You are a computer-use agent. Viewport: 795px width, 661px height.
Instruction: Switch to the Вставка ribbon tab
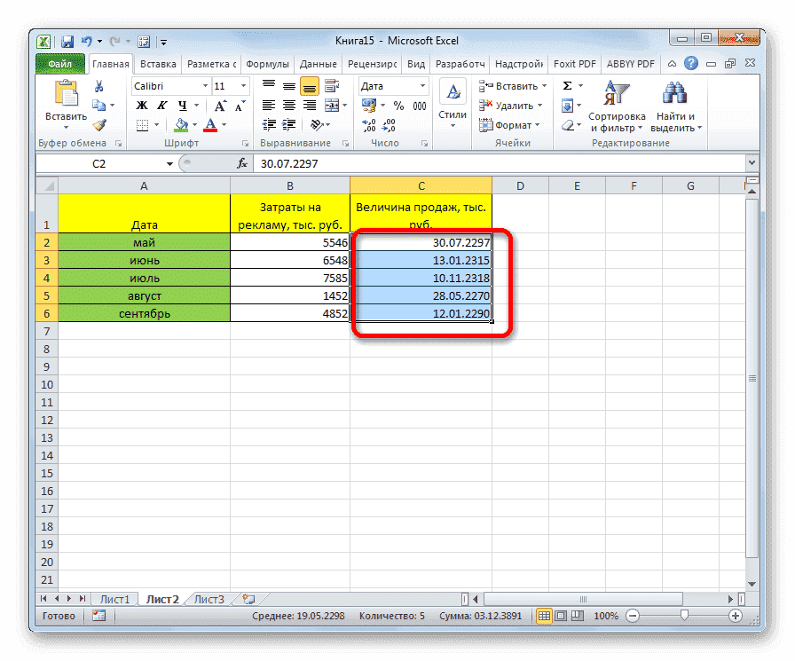tap(158, 64)
